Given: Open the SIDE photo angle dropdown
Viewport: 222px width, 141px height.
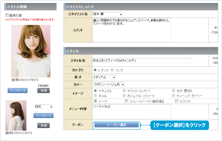Looking at the screenshot, I should click(x=43, y=107).
